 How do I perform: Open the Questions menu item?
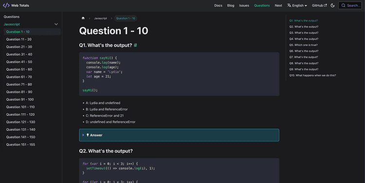click(262, 5)
